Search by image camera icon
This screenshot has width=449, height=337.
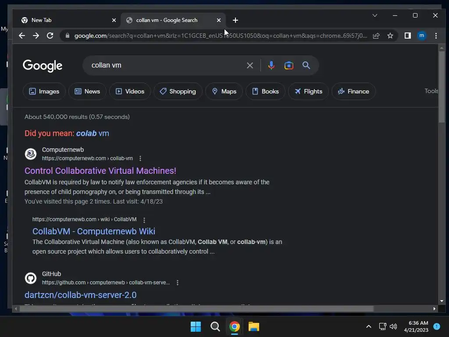pos(289,65)
